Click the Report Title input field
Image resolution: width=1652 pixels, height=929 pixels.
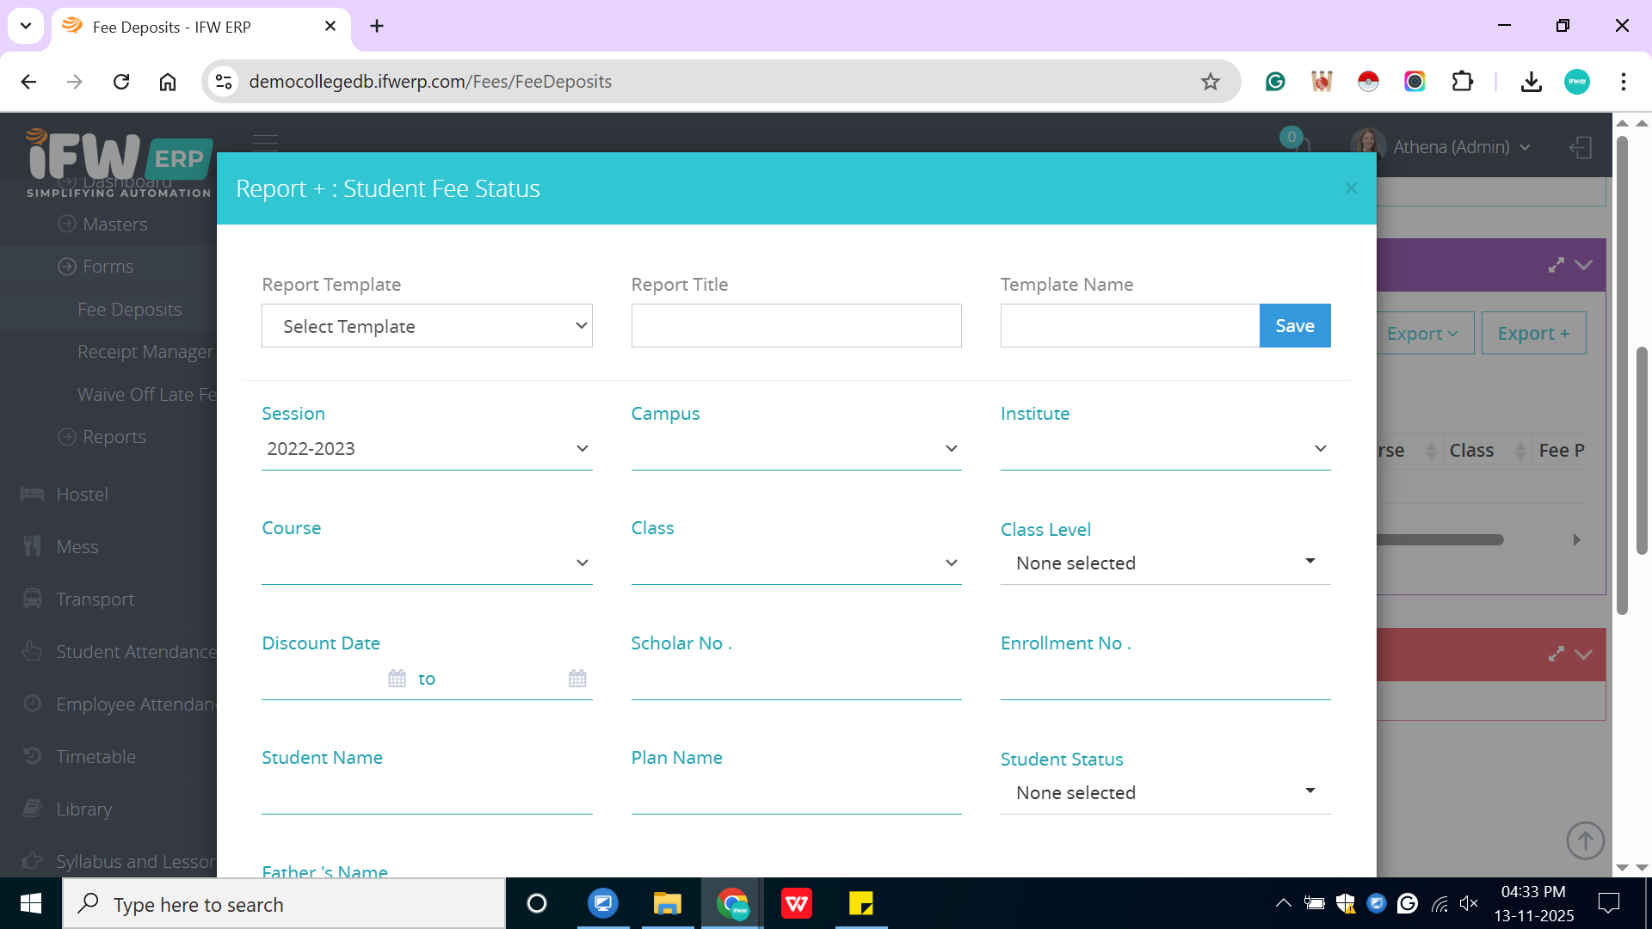pyautogui.click(x=796, y=326)
